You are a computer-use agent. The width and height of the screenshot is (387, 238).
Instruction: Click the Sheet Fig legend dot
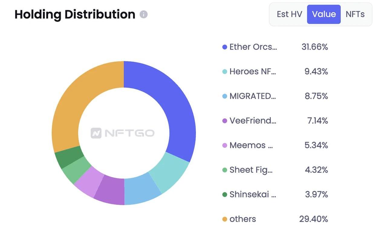point(225,170)
